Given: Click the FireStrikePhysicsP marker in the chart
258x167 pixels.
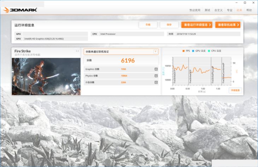Looking at the screenshot, I should point(213,75).
